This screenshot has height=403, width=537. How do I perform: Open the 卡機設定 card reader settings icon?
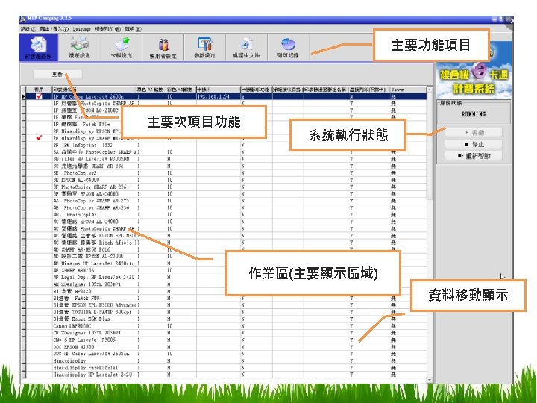[x=122, y=48]
